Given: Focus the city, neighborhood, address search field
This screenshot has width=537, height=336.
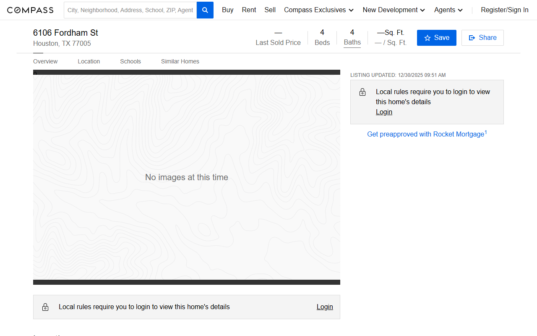Looking at the screenshot, I should click(130, 10).
